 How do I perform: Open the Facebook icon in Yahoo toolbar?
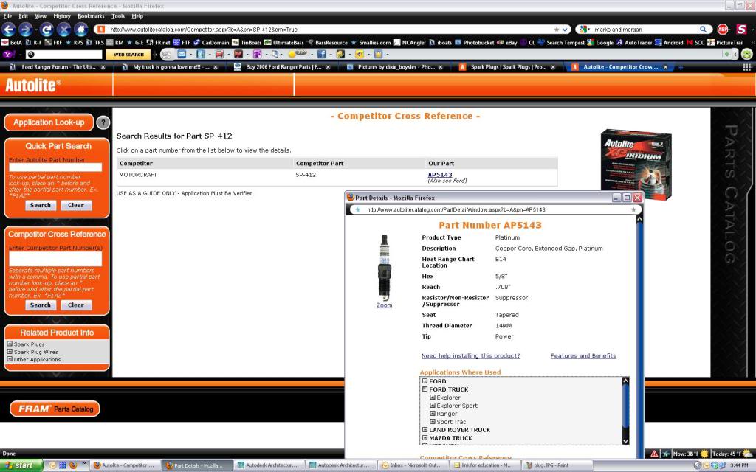coord(322,55)
